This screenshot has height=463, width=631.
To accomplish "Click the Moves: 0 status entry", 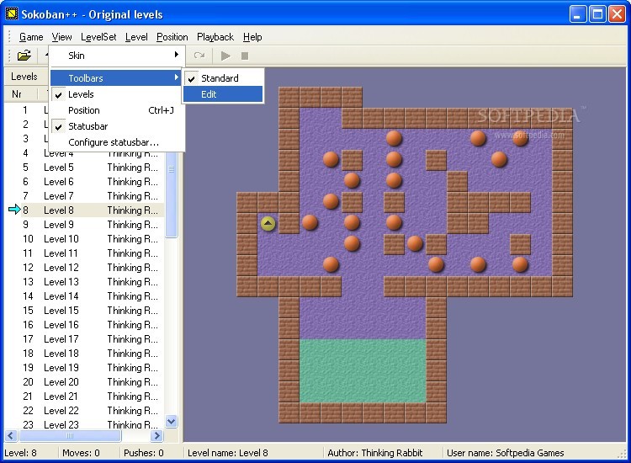I will [81, 453].
